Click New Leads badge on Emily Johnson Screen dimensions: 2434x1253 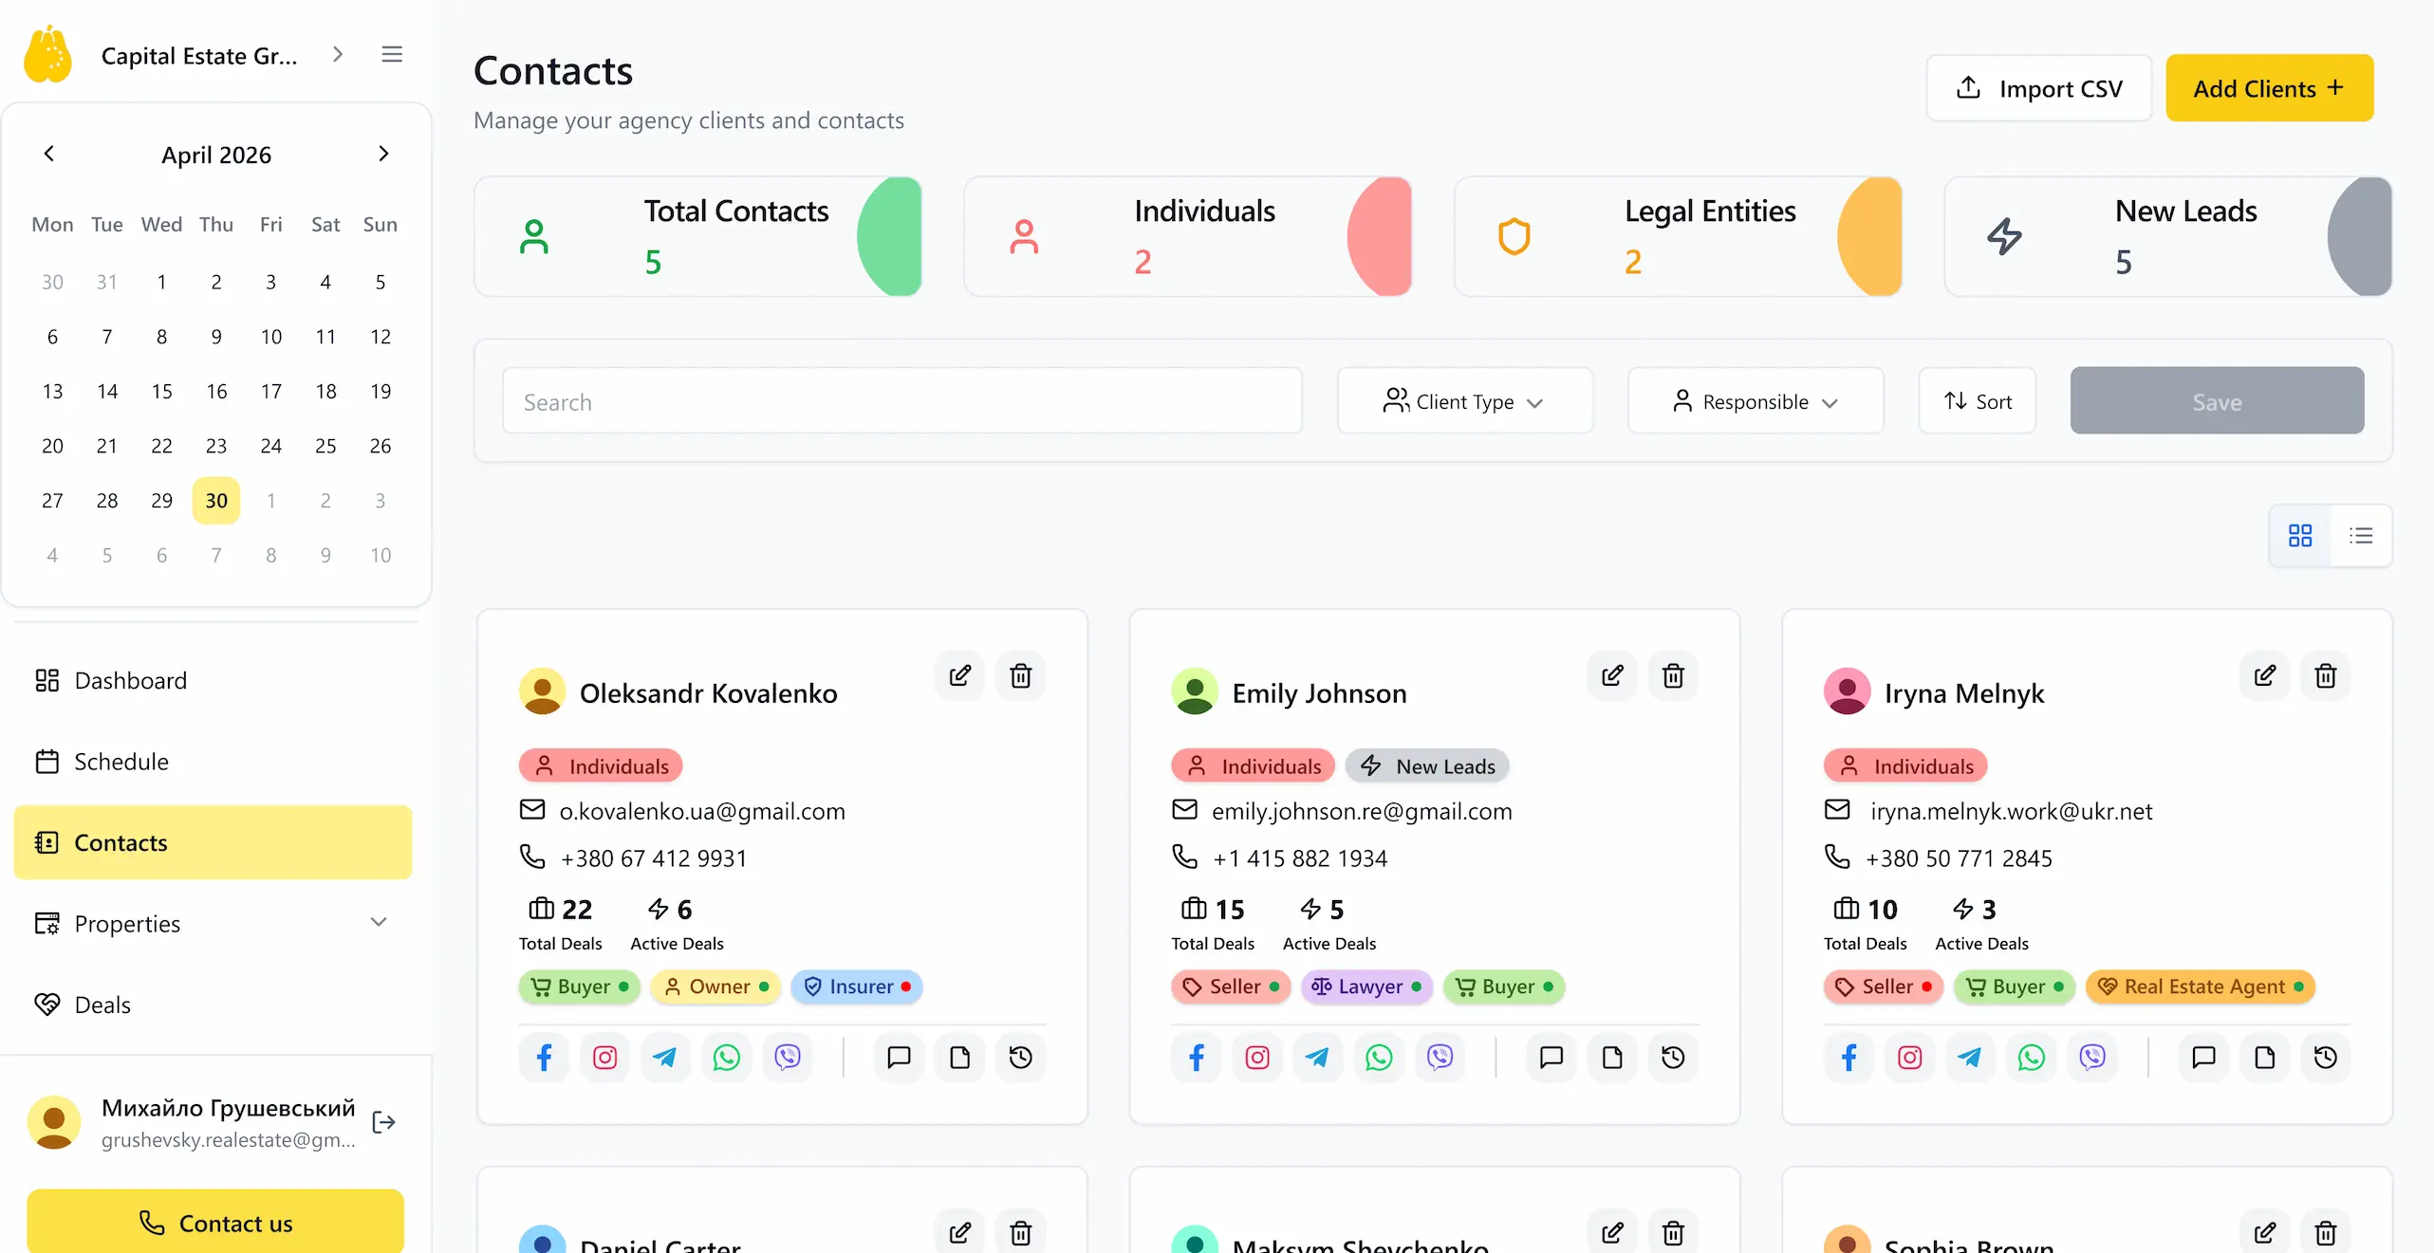(1427, 765)
